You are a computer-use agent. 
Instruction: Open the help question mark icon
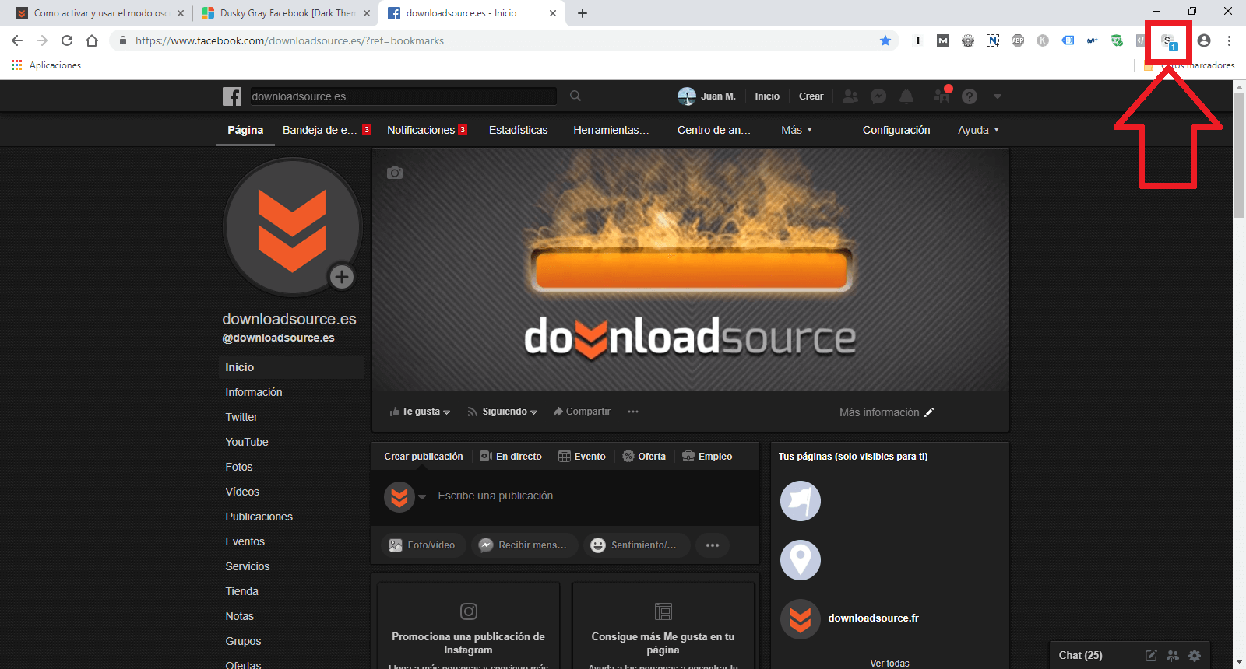pos(970,96)
